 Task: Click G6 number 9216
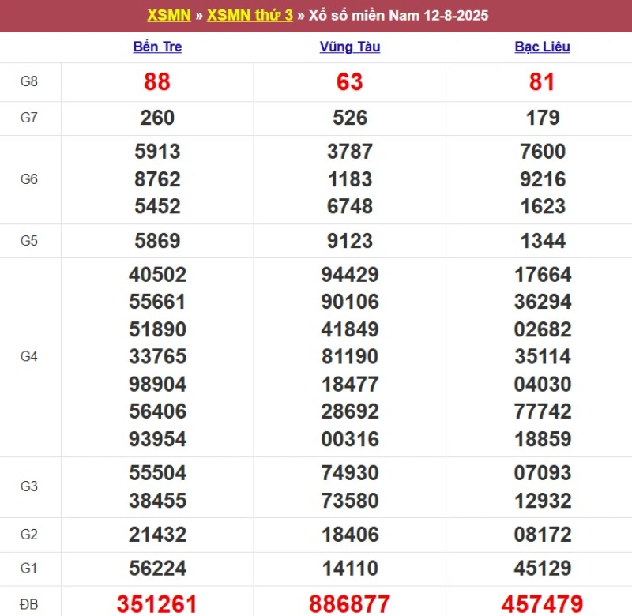click(x=543, y=179)
